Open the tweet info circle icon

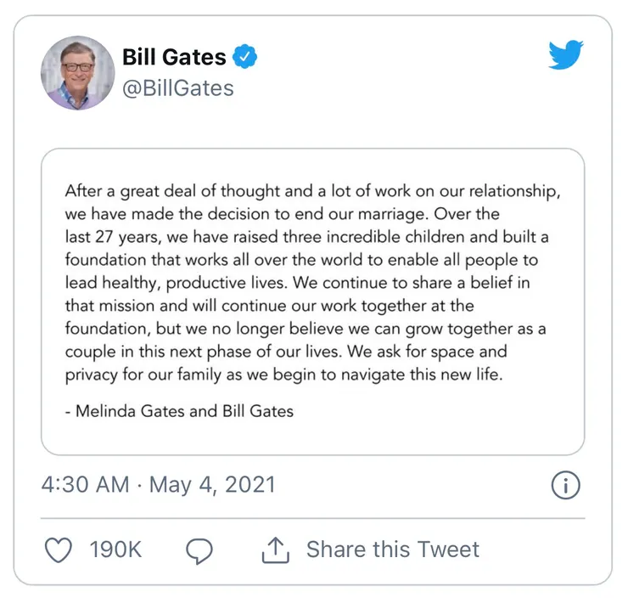565,485
